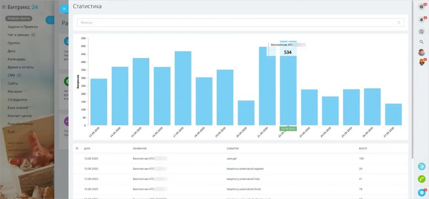Open Задачи и Проекты menu item
429x199 pixels.
tap(23, 27)
